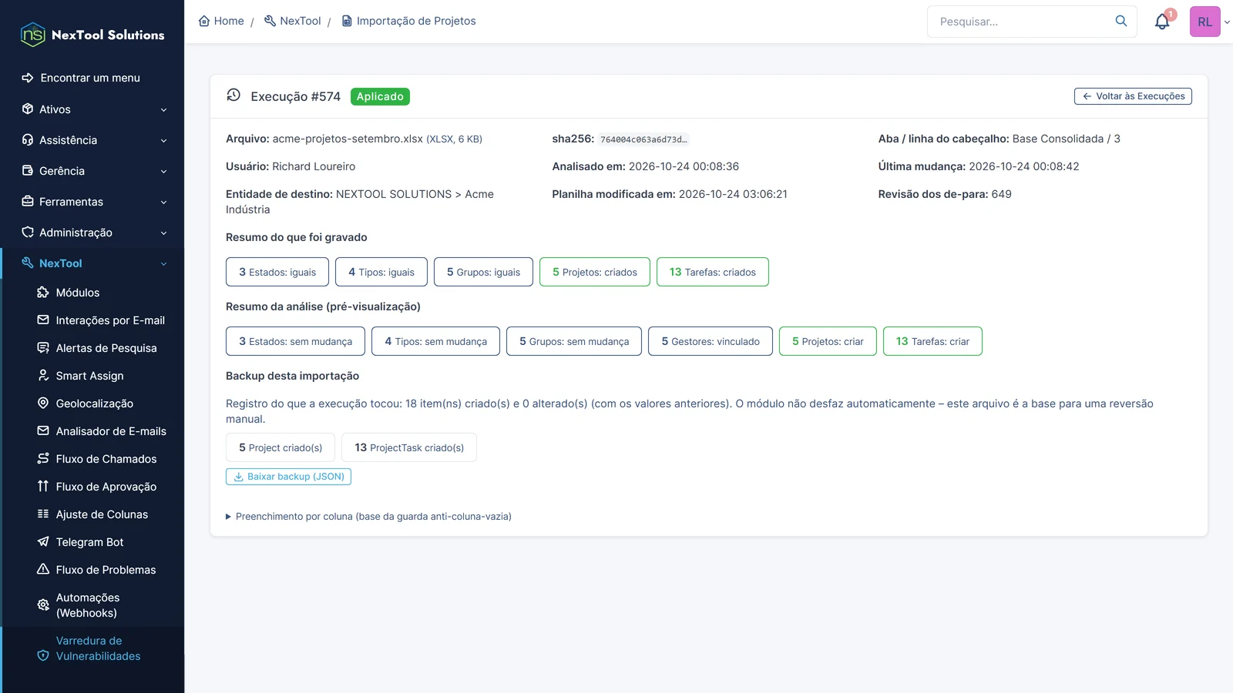
Task: Click the Ajuste de Colunas icon
Action: [x=43, y=514]
